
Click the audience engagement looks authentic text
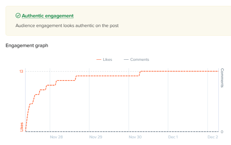click(x=67, y=26)
